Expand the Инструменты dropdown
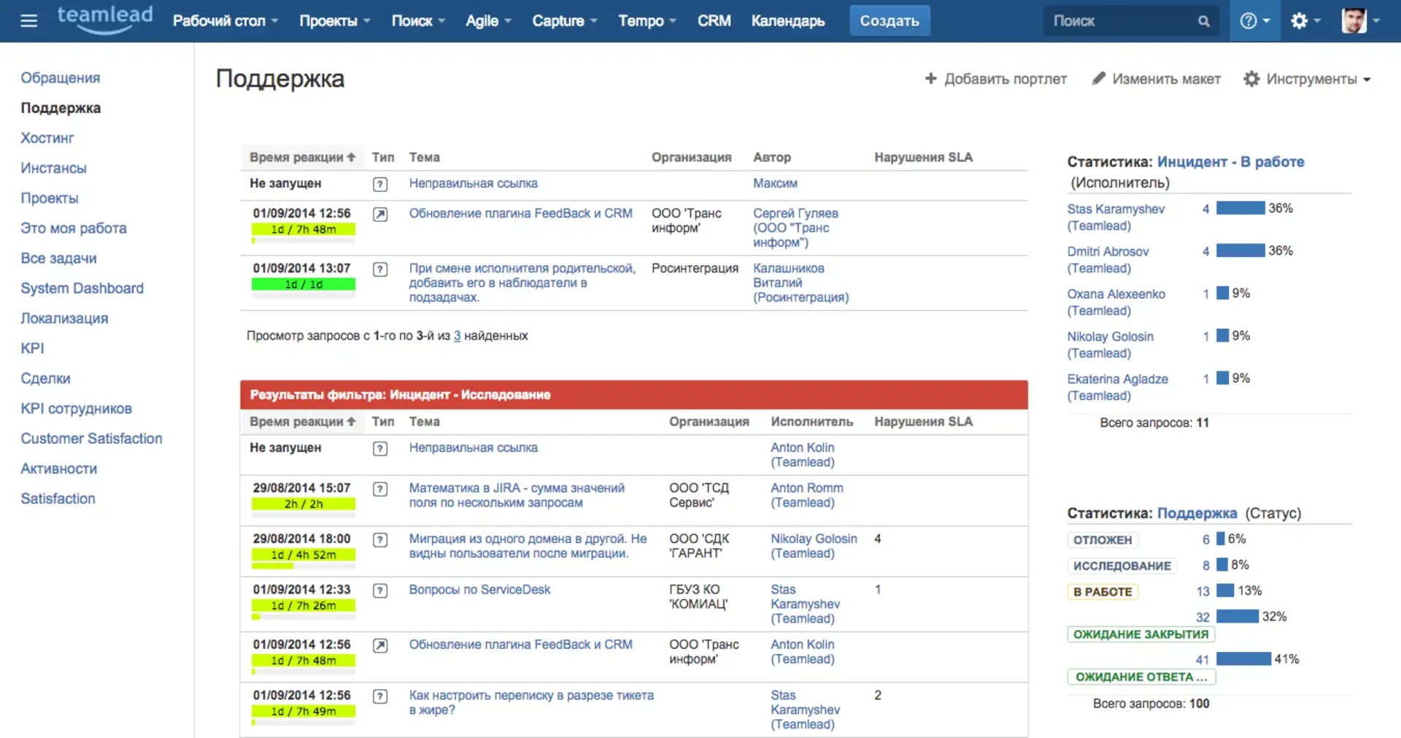Screen dimensions: 1401x738 (1311, 79)
